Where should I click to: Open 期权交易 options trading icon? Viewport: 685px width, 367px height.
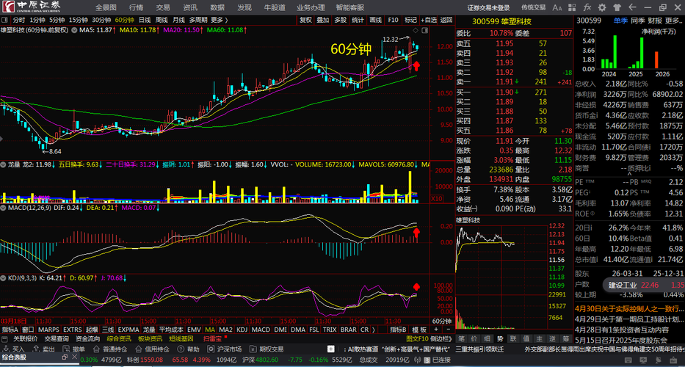(253, 349)
